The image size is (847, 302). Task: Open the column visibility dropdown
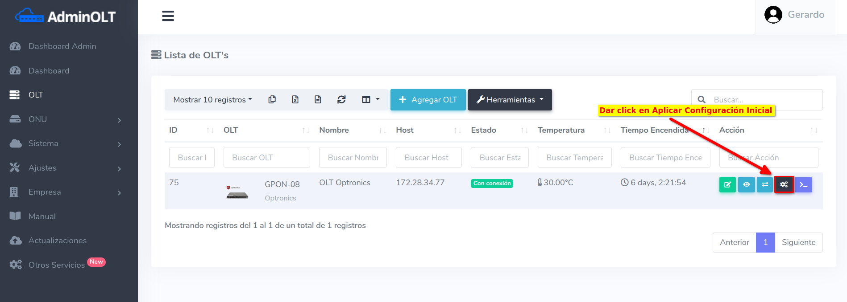[370, 100]
